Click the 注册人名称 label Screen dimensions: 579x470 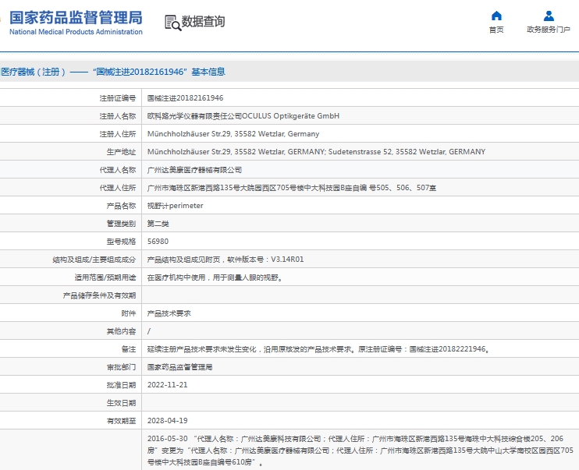coord(117,116)
